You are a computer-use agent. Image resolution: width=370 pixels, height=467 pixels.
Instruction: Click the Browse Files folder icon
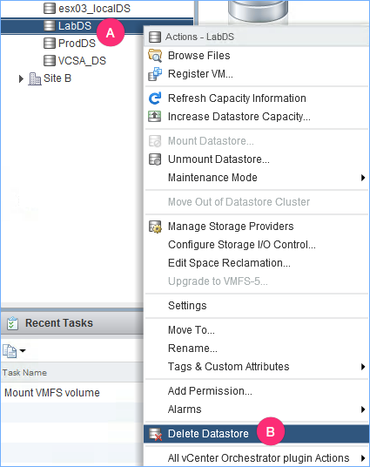tap(155, 56)
